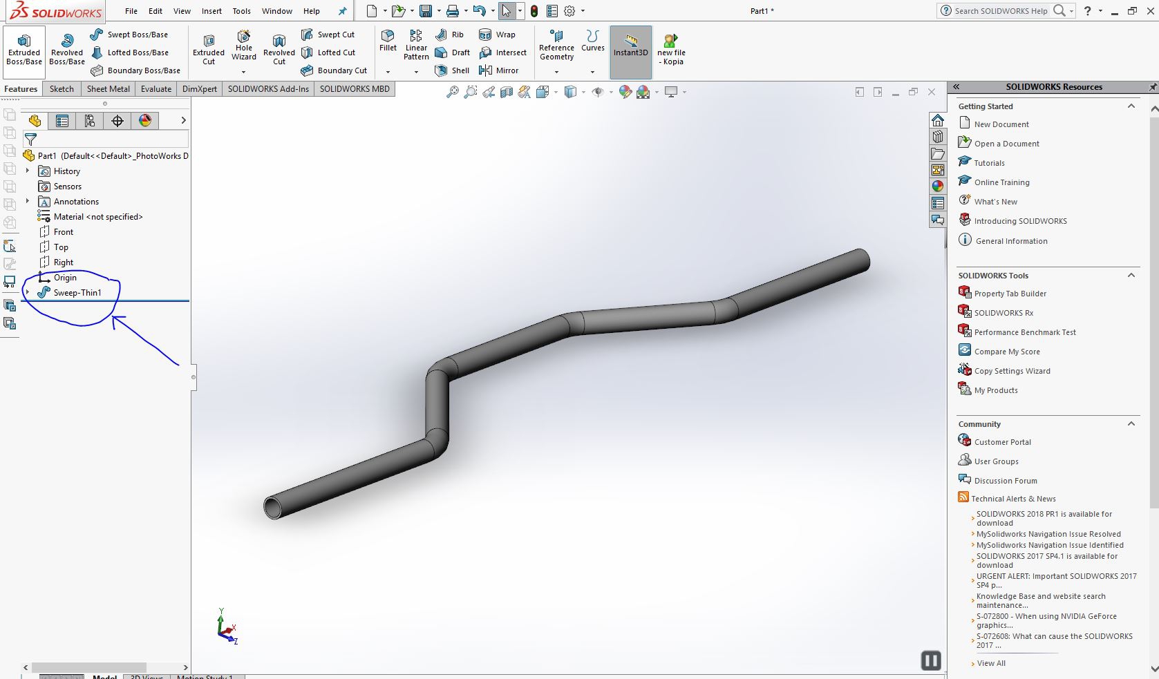The image size is (1159, 679).
Task: Select the Front plane in tree
Action: coord(64,232)
